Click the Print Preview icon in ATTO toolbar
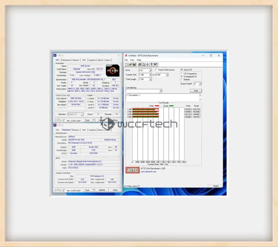This screenshot has width=278, height=247. (143, 64)
